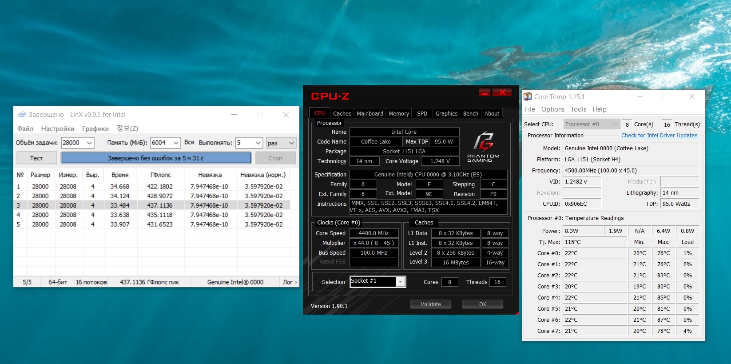Switch to the Mainboard tab in CPU-Z
Image resolution: width=731 pixels, height=364 pixels.
tap(370, 113)
